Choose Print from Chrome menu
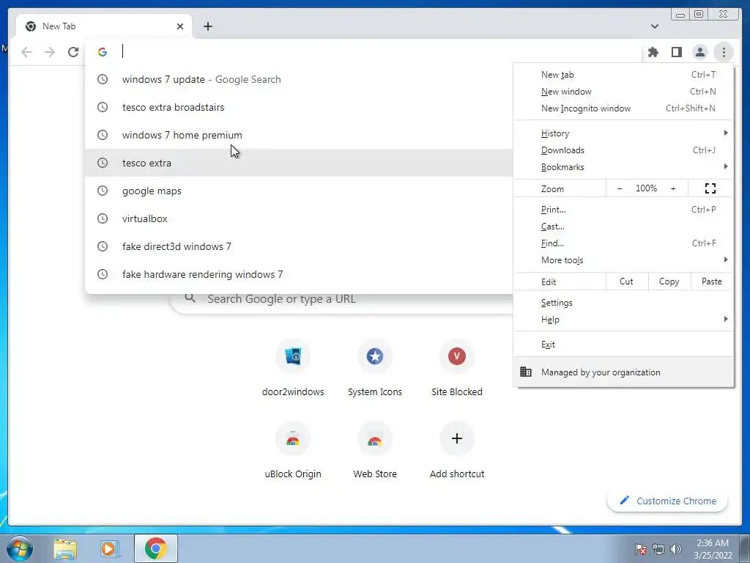 pyautogui.click(x=623, y=209)
